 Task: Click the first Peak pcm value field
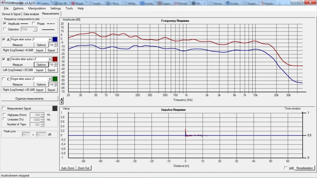point(26,134)
